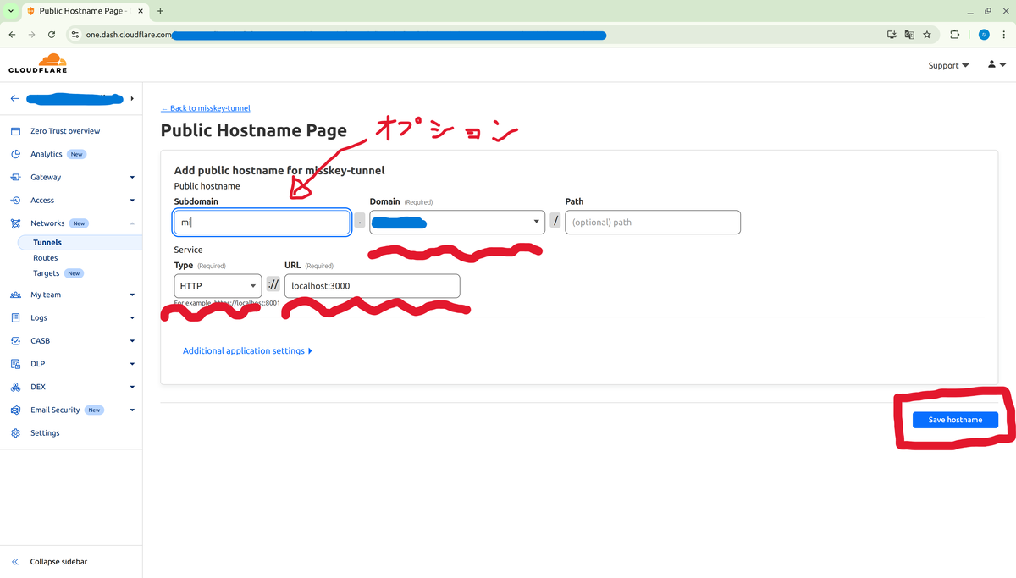
Task: Open the Domain dropdown
Action: pyautogui.click(x=457, y=223)
